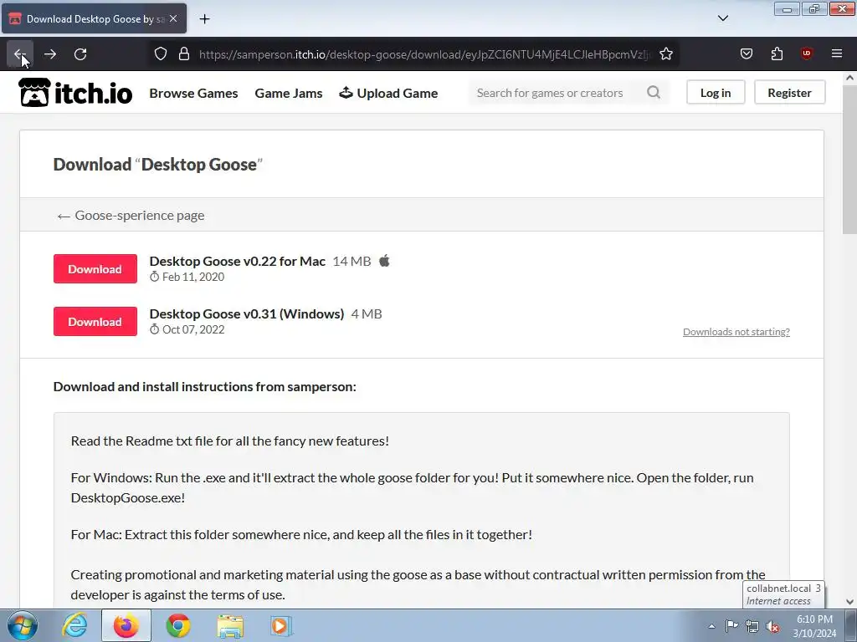Viewport: 857px width, 642px height.
Task: Go back using the browser back arrow
Action: [x=20, y=54]
